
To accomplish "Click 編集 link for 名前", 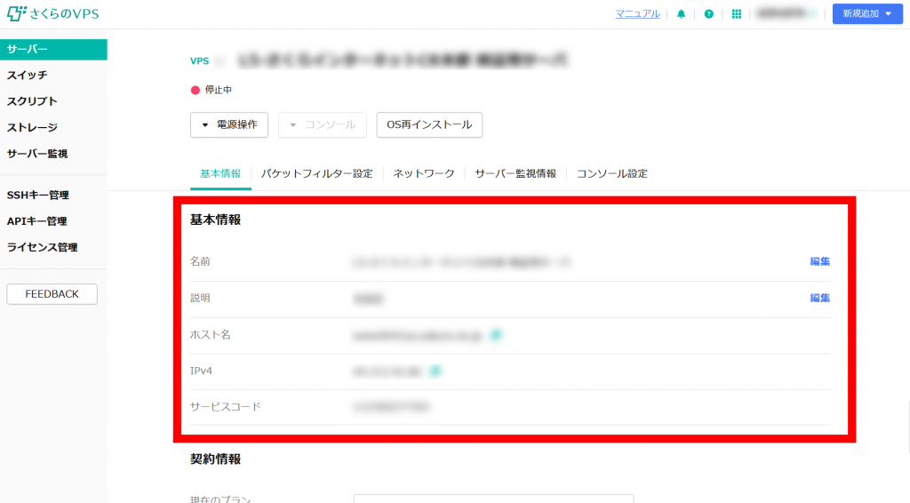I will point(819,261).
